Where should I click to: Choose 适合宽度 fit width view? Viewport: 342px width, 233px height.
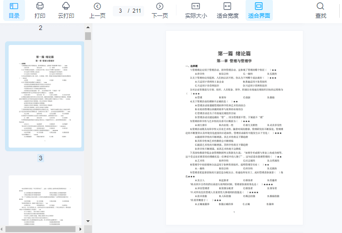[x=227, y=10]
